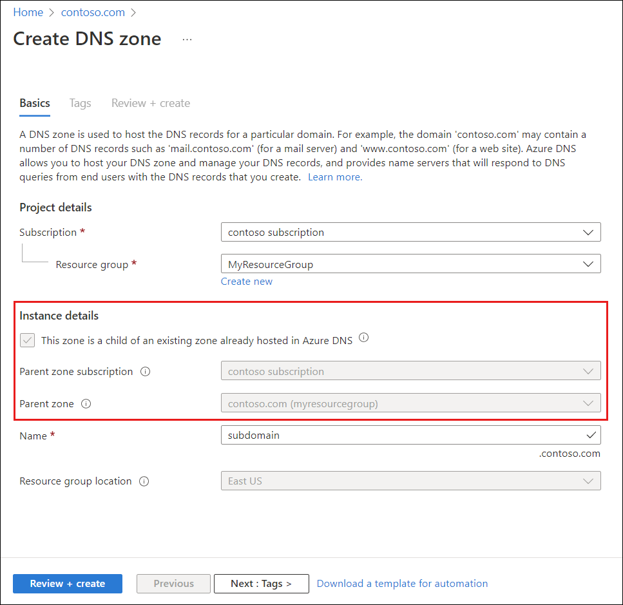Open the Review + create tab
The image size is (623, 605).
click(150, 103)
